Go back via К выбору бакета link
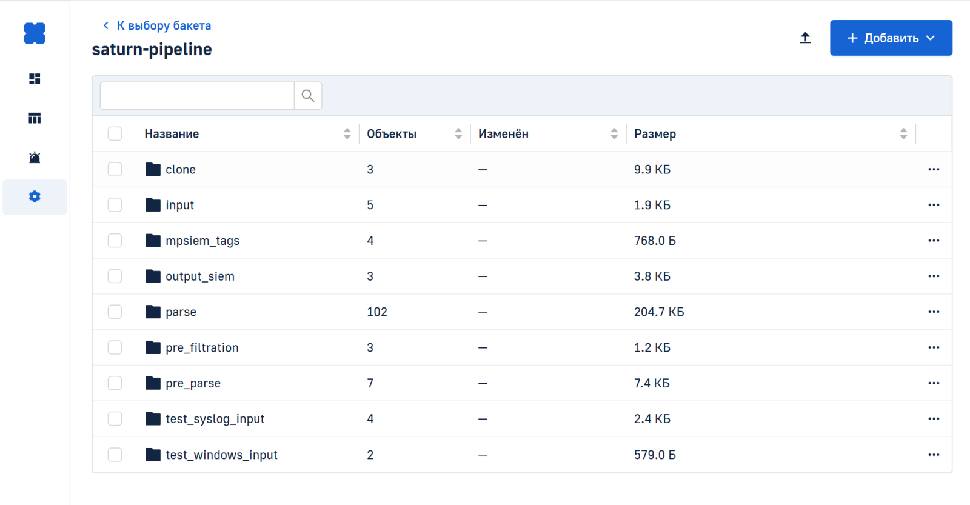The height and width of the screenshot is (505, 970). tap(157, 25)
